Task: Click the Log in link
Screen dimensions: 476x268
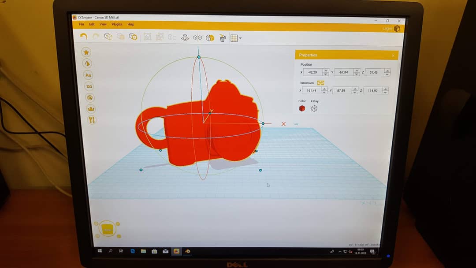Action: pyautogui.click(x=387, y=29)
